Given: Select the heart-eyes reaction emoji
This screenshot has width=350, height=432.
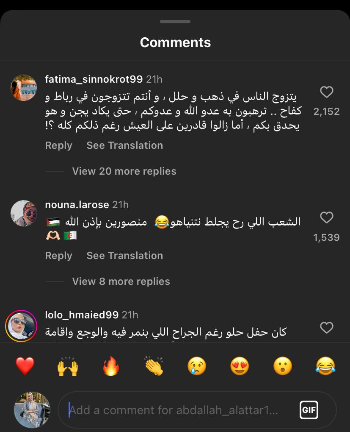Looking at the screenshot, I should click(240, 366).
